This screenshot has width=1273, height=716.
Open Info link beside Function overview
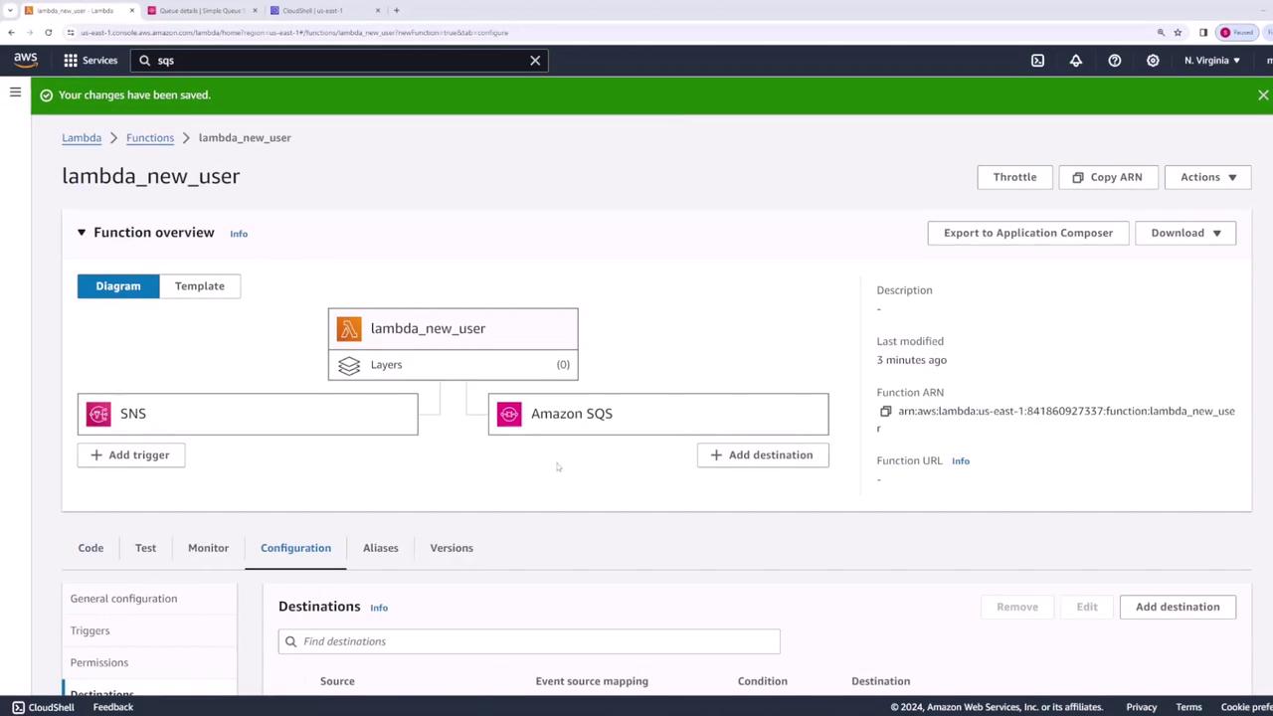(x=239, y=234)
